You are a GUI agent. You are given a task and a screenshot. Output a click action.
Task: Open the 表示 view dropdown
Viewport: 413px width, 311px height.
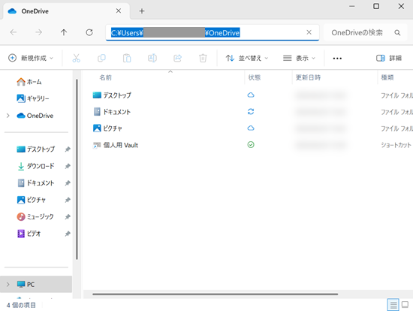point(299,58)
